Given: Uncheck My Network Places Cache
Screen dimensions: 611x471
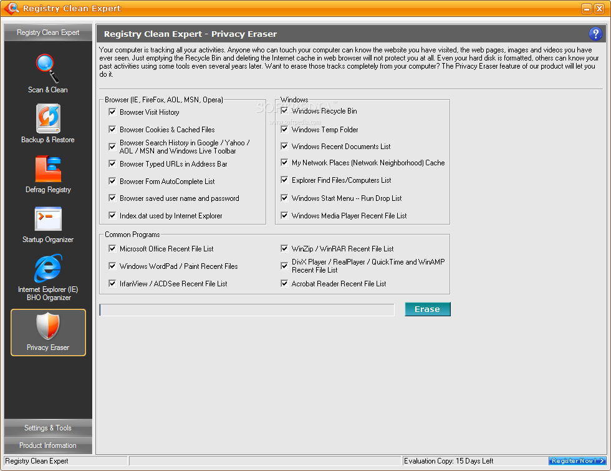Looking at the screenshot, I should pyautogui.click(x=284, y=162).
